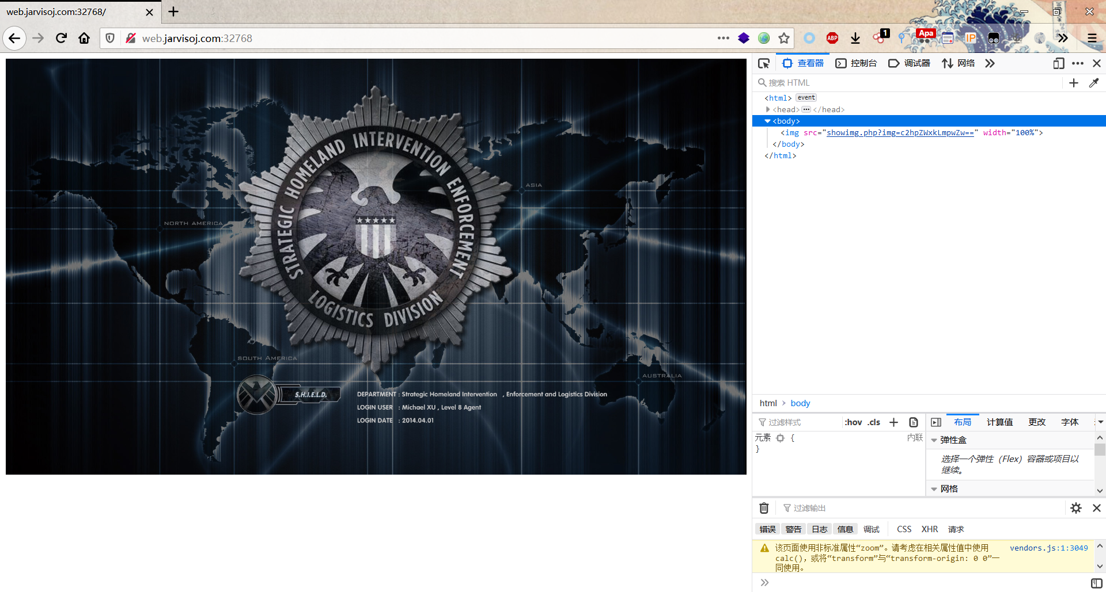1106x592 pixels.
Task: Add a new CSS rule
Action: [893, 422]
